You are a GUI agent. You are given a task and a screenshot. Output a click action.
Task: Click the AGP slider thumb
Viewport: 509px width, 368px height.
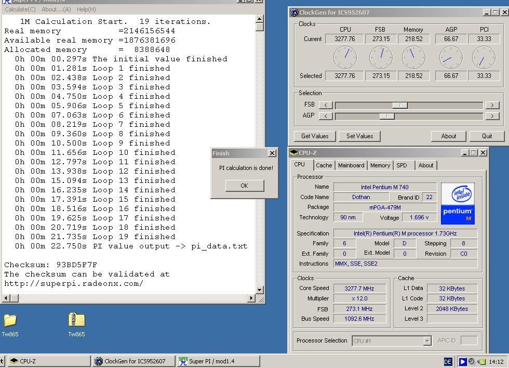pos(387,116)
